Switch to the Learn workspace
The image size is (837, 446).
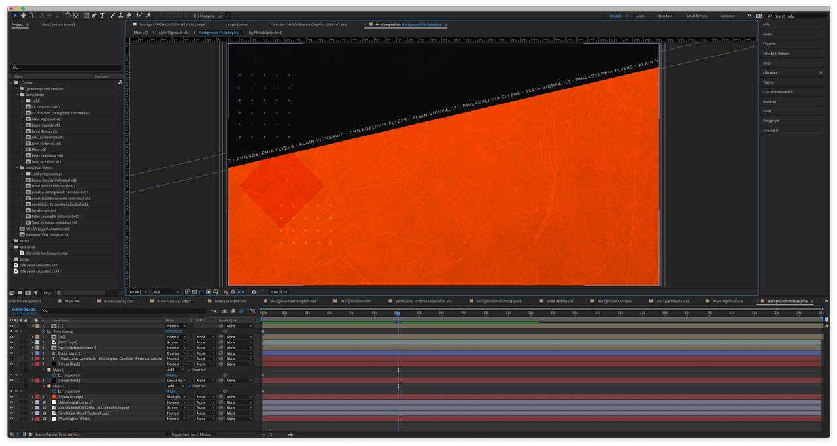pos(640,16)
